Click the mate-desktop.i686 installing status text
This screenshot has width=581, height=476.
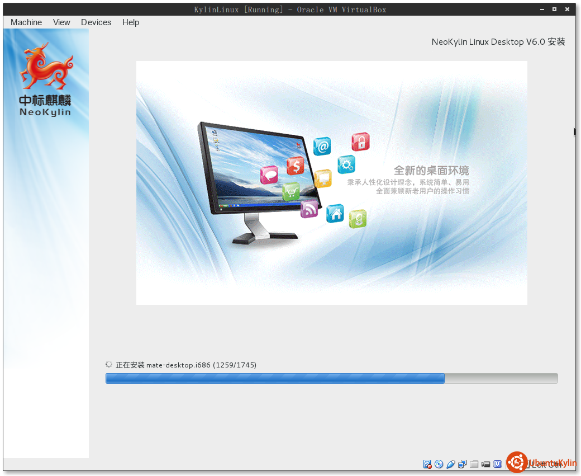click(185, 365)
